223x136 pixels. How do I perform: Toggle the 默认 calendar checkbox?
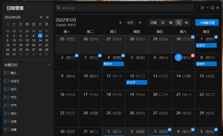(x=8, y=73)
